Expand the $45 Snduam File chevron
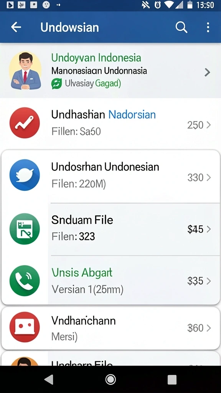This screenshot has height=393, width=221. tap(208, 229)
